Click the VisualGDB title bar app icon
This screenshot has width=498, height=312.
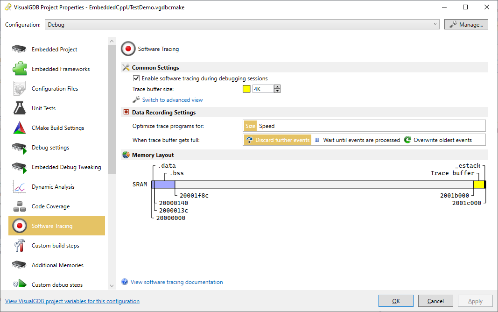tap(8, 7)
